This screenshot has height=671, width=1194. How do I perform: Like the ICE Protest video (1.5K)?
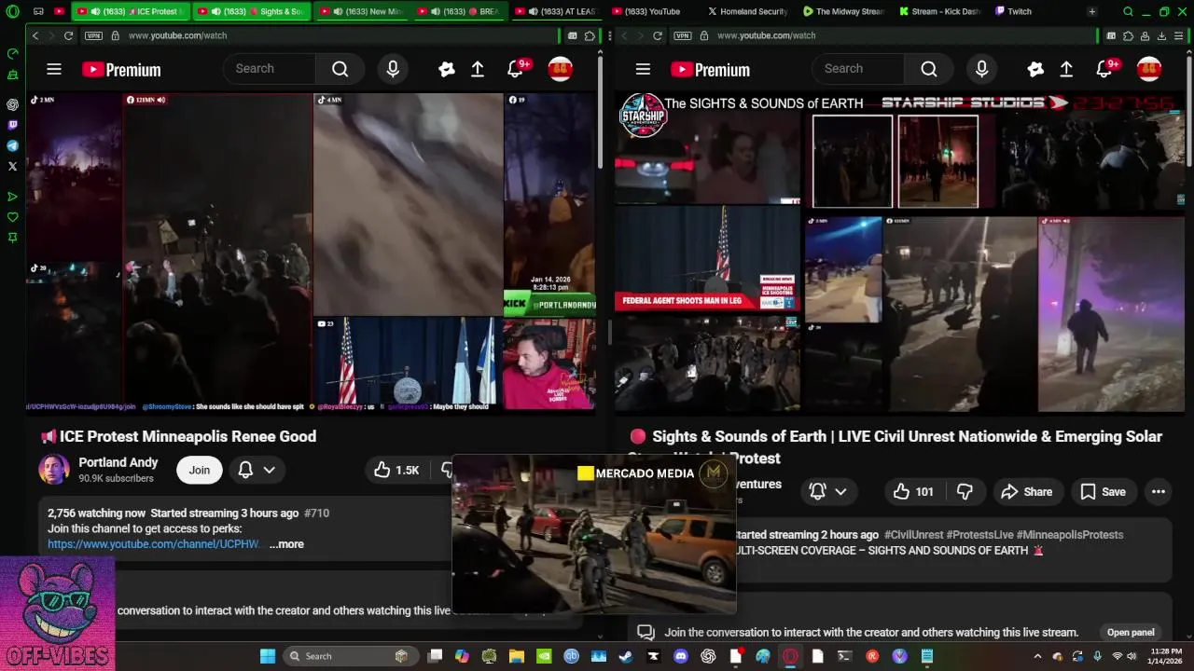coord(396,470)
